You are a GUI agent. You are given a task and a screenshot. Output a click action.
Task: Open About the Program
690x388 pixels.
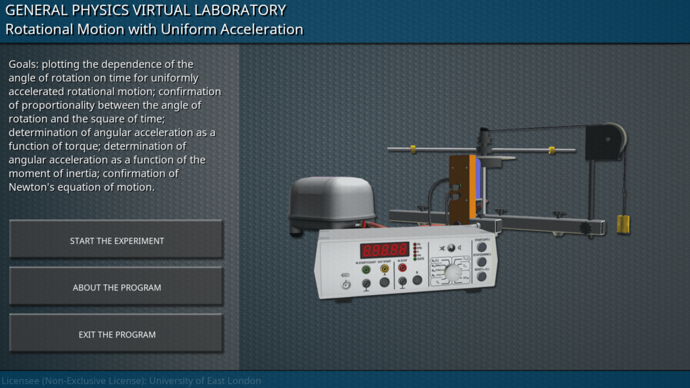click(117, 288)
